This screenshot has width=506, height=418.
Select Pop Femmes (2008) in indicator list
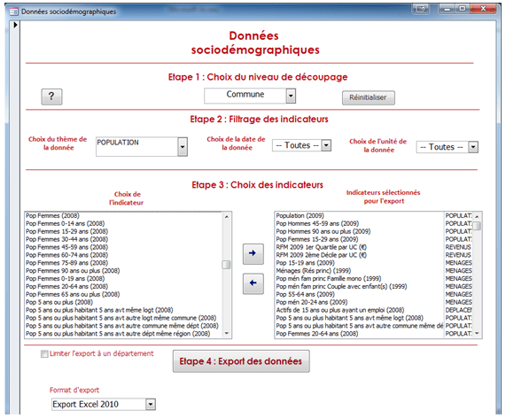click(123, 215)
